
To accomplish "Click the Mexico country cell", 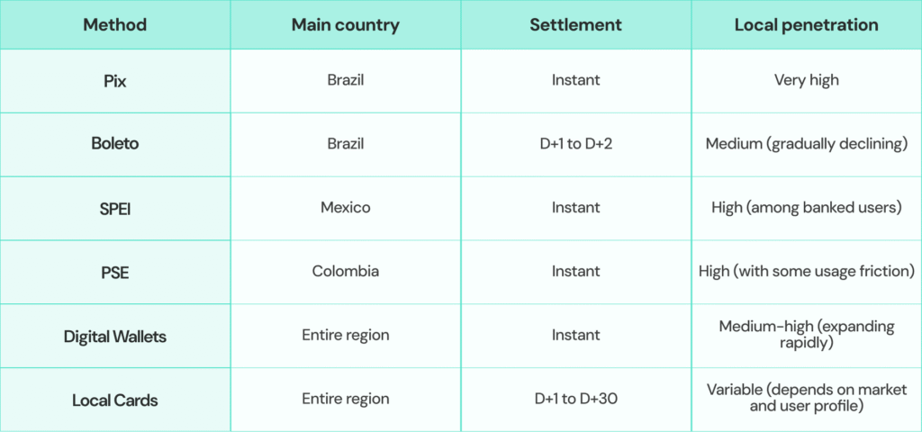I will click(345, 208).
